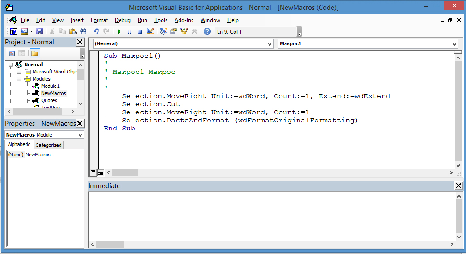Toggle Folders view in Project panel
This screenshot has width=466, height=254.
point(35,54)
